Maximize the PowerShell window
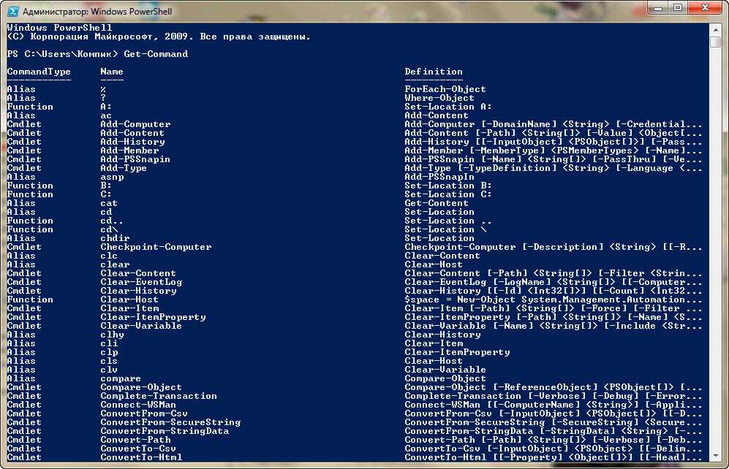The height and width of the screenshot is (469, 729). (675, 9)
